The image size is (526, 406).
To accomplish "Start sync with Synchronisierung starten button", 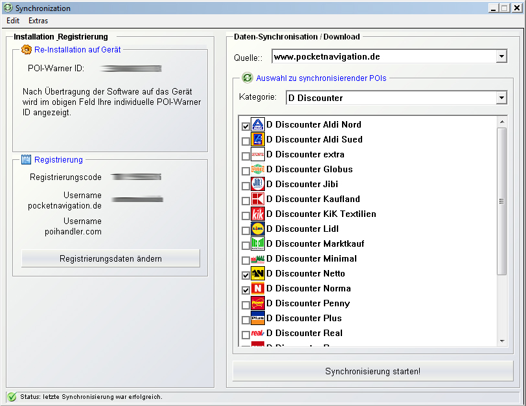I will coord(372,371).
